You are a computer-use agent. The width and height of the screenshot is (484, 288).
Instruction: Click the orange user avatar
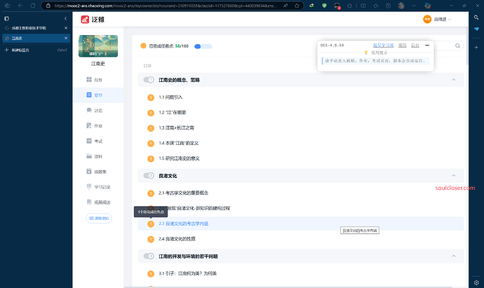pos(427,19)
